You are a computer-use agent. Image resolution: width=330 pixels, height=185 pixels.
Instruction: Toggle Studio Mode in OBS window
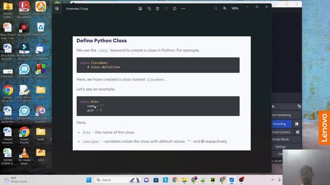[x=280, y=139]
